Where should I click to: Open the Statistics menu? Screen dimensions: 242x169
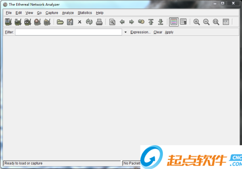[85, 13]
